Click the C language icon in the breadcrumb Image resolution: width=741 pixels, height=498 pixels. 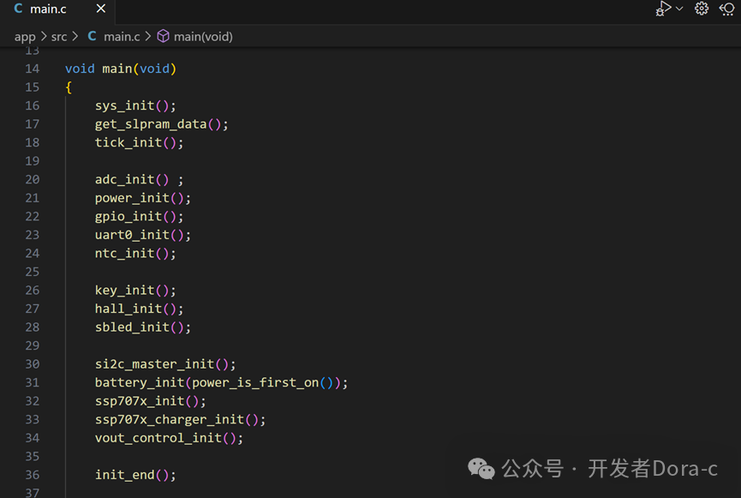pos(92,36)
